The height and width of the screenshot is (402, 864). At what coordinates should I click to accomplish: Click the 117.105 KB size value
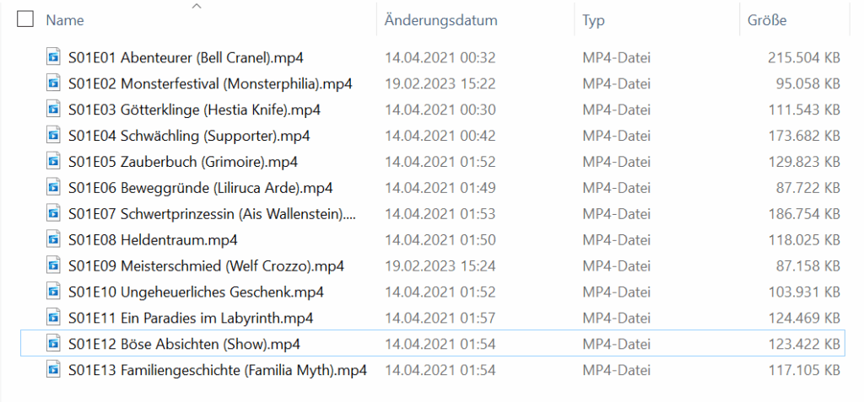click(x=804, y=370)
